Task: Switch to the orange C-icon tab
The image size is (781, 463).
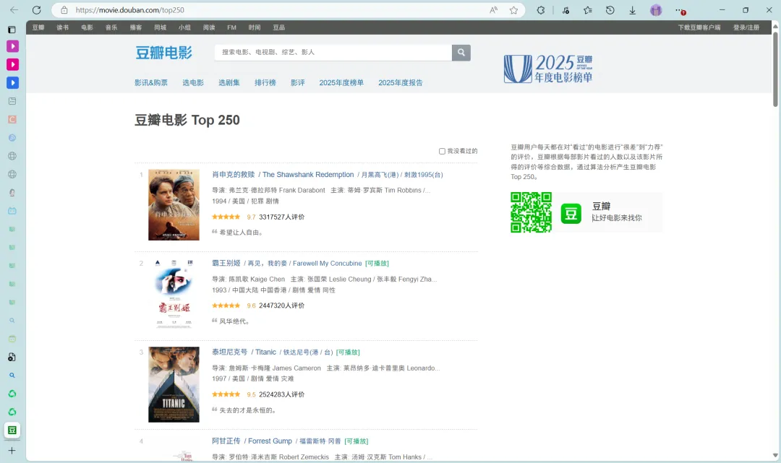Action: coord(12,119)
